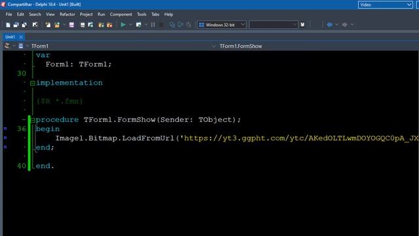The width and height of the screenshot is (419, 236).
Task: Click the View Unit toolbar icon
Action: click(x=82, y=25)
